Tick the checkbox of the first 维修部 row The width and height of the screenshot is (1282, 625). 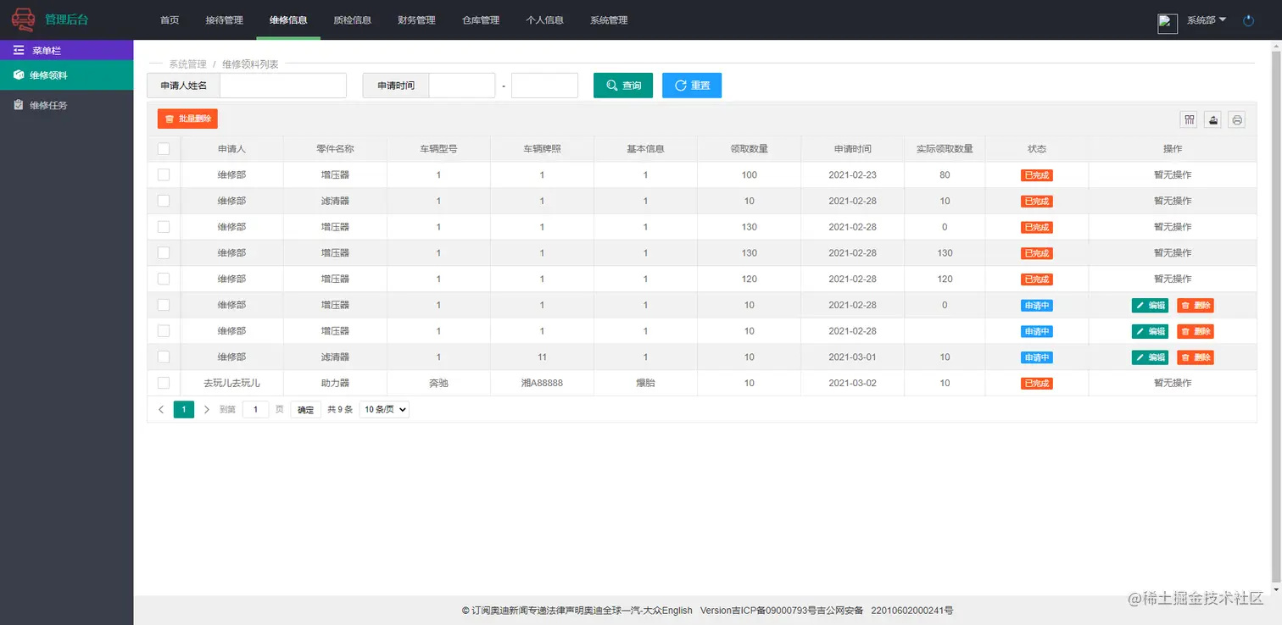click(163, 174)
